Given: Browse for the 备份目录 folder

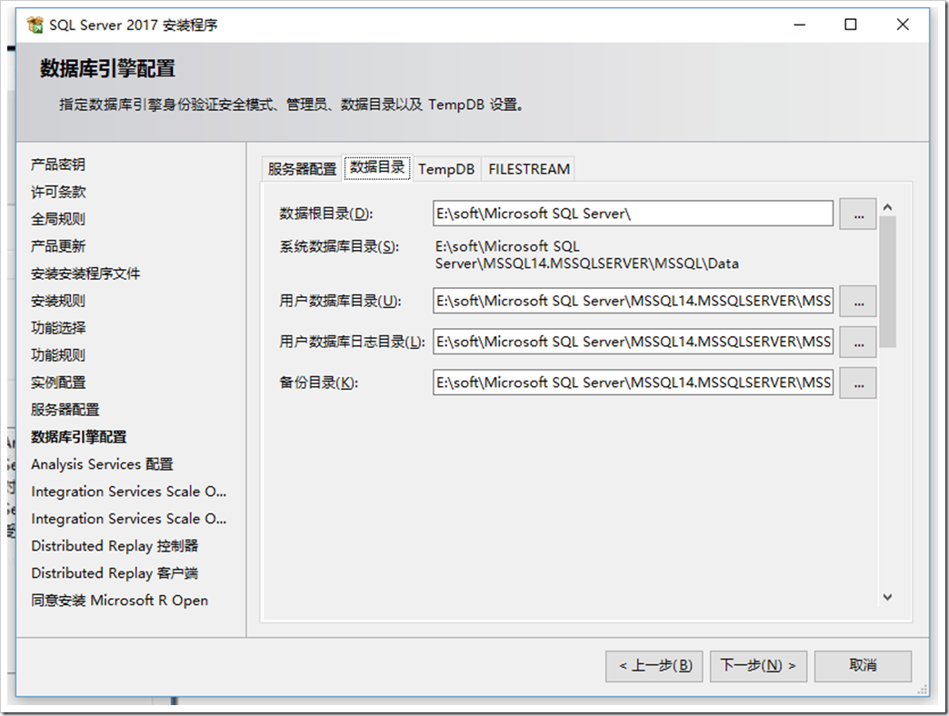Looking at the screenshot, I should coord(857,383).
